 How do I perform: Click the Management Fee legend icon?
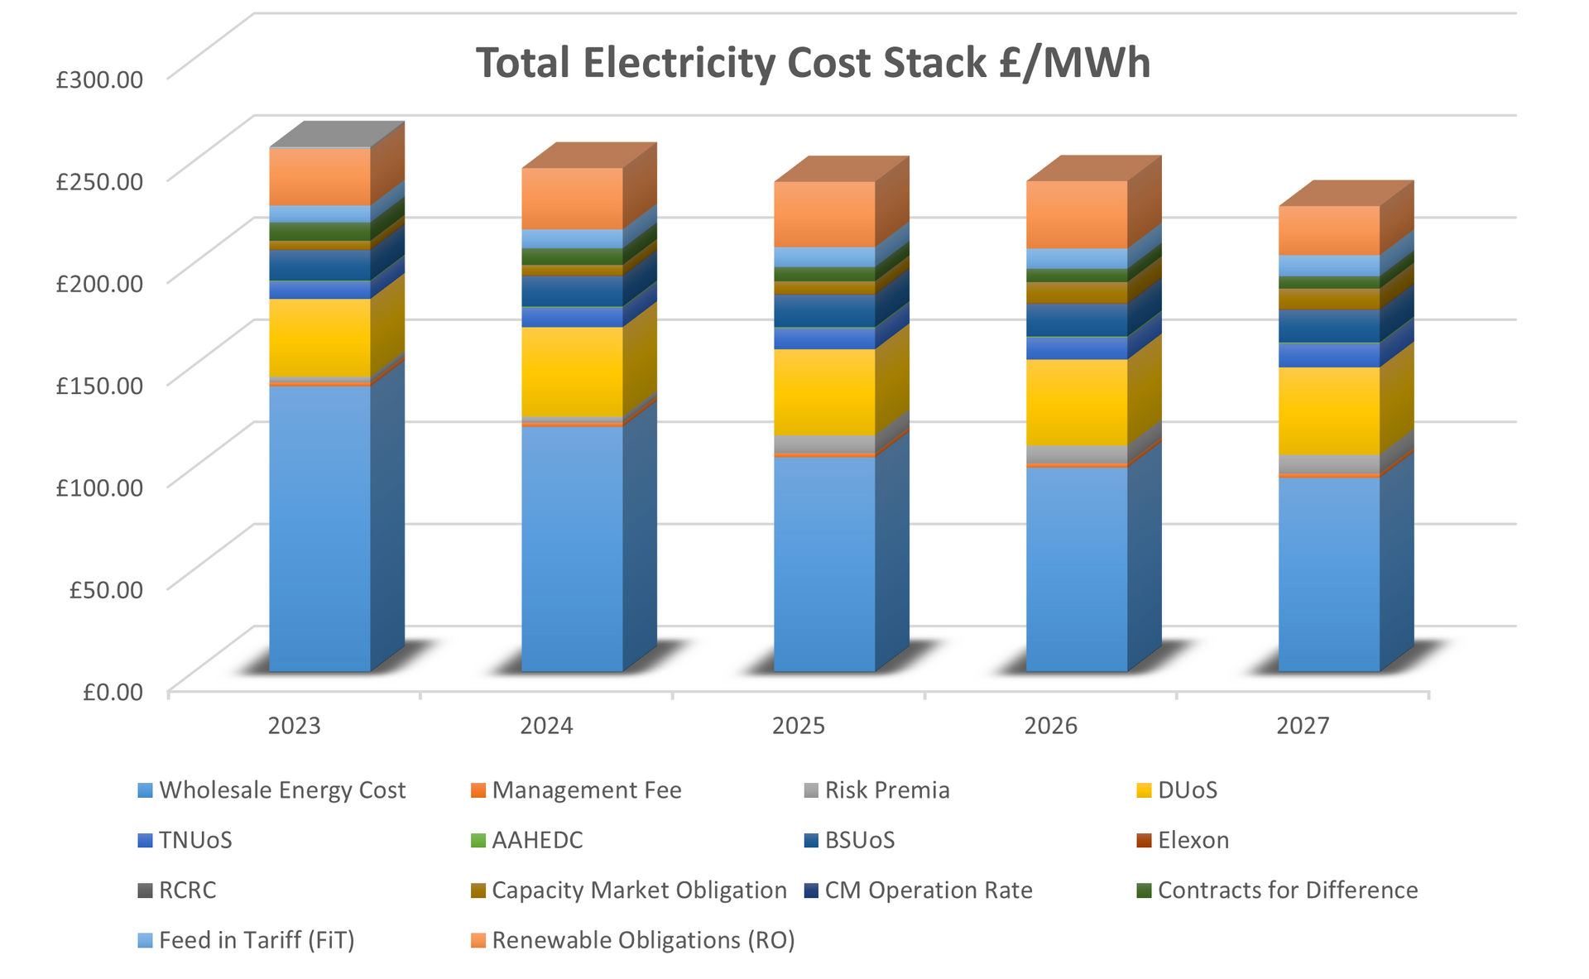(x=478, y=790)
